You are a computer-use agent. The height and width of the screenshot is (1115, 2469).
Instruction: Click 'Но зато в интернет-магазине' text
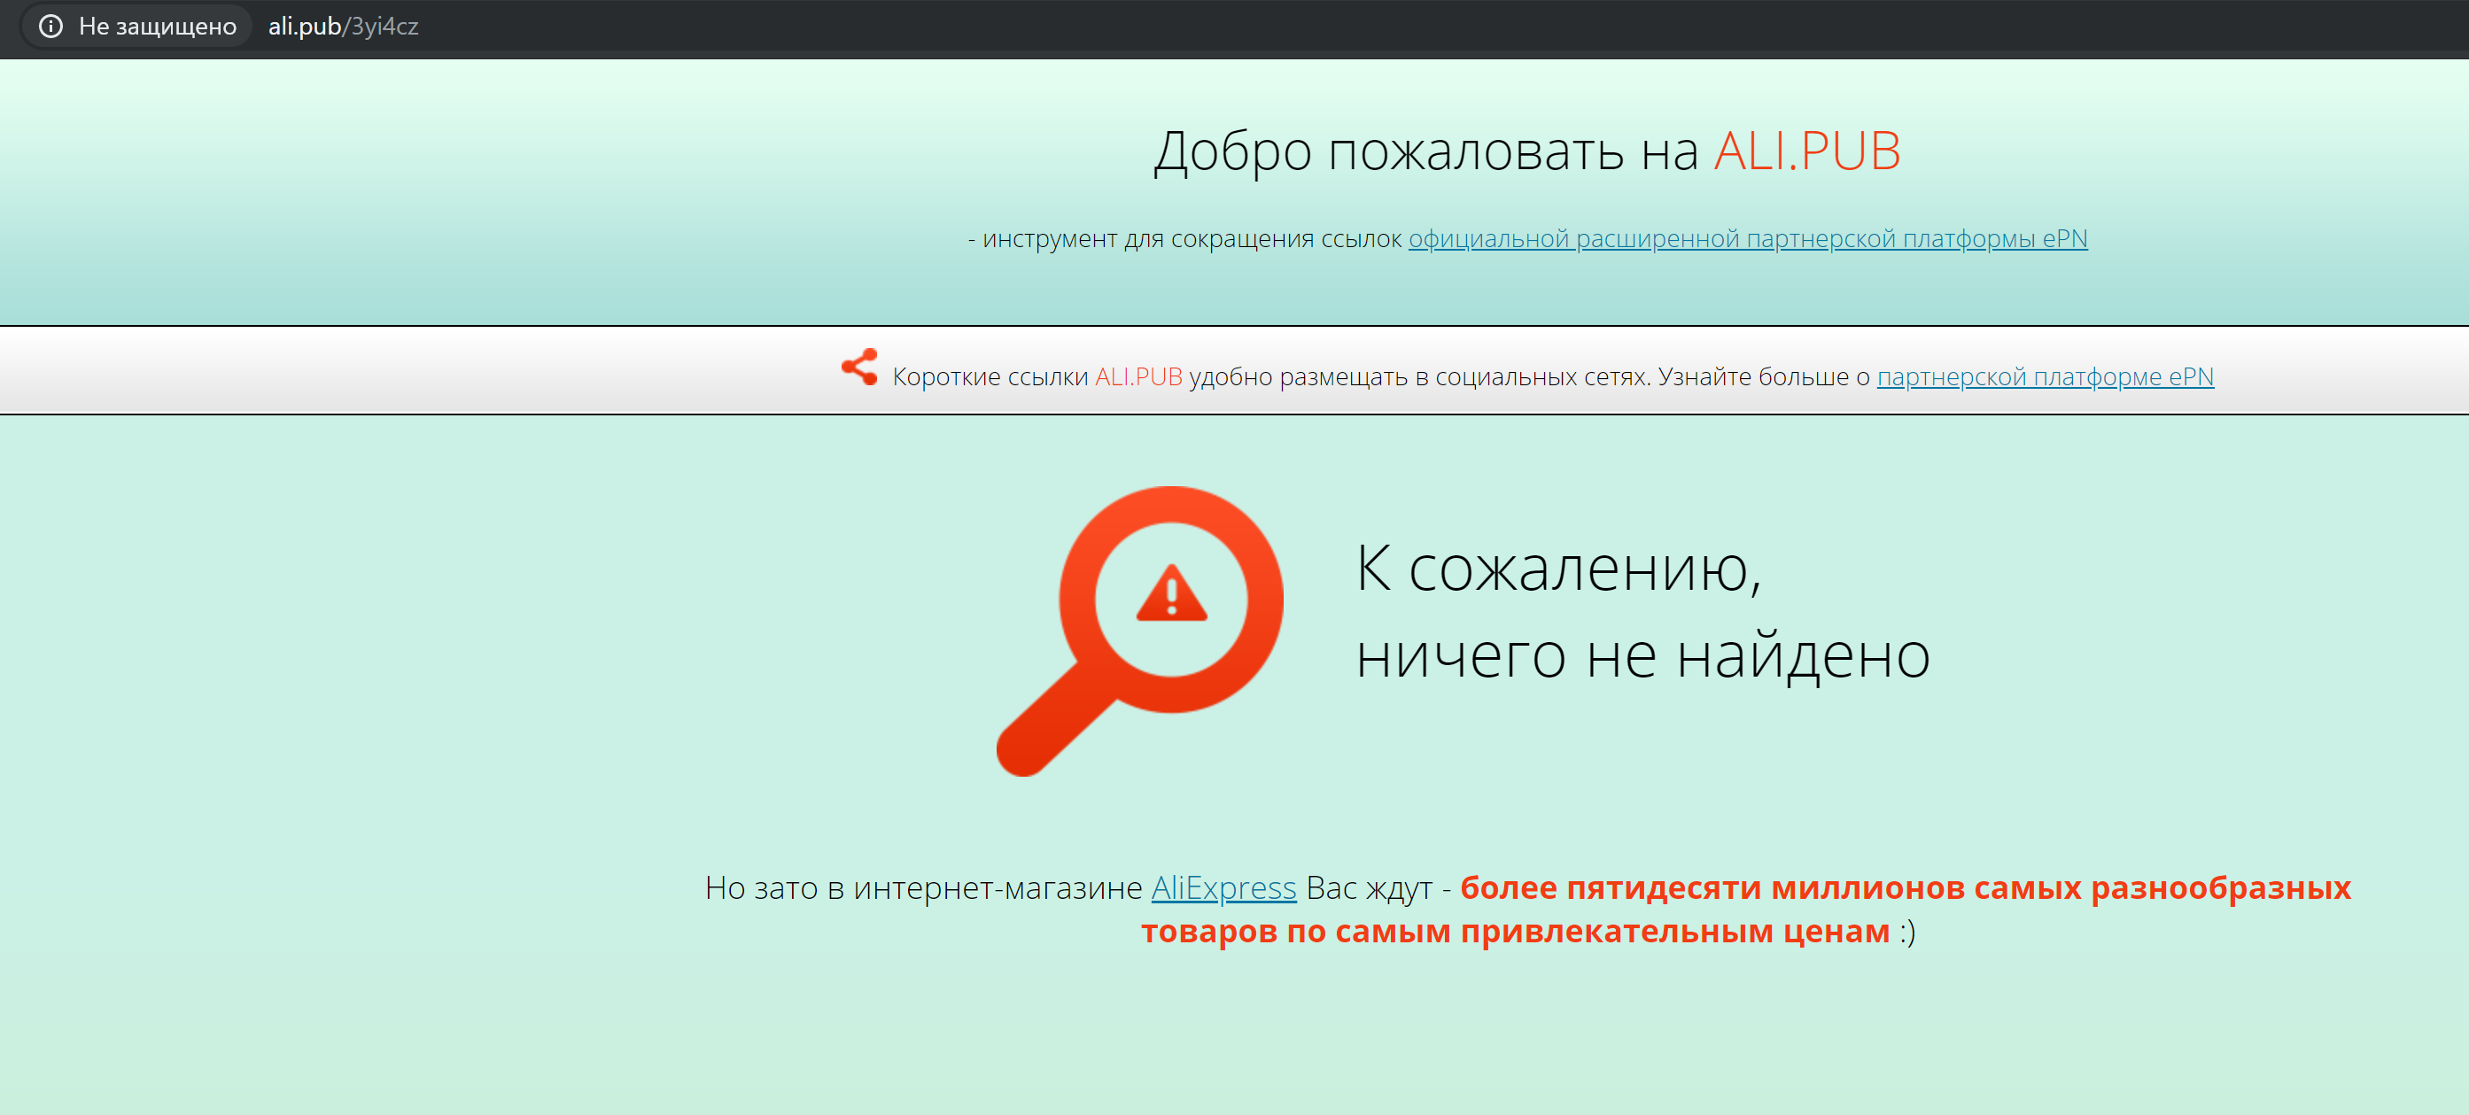click(x=923, y=888)
